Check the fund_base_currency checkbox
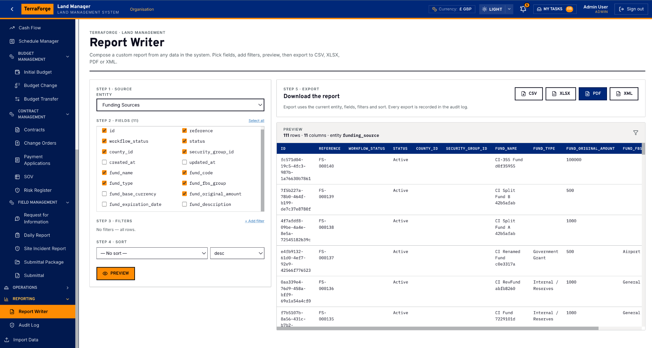Image resolution: width=652 pixels, height=348 pixels. (x=104, y=194)
